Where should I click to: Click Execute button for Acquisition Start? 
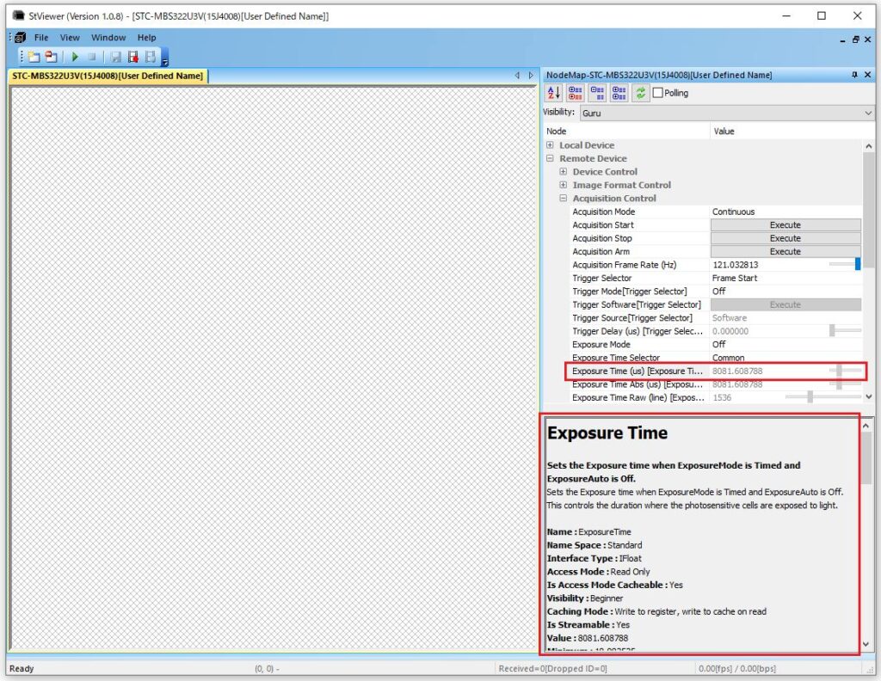pos(785,225)
